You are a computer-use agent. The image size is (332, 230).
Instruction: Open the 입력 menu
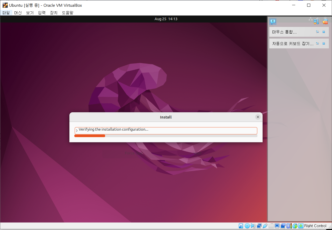42,12
